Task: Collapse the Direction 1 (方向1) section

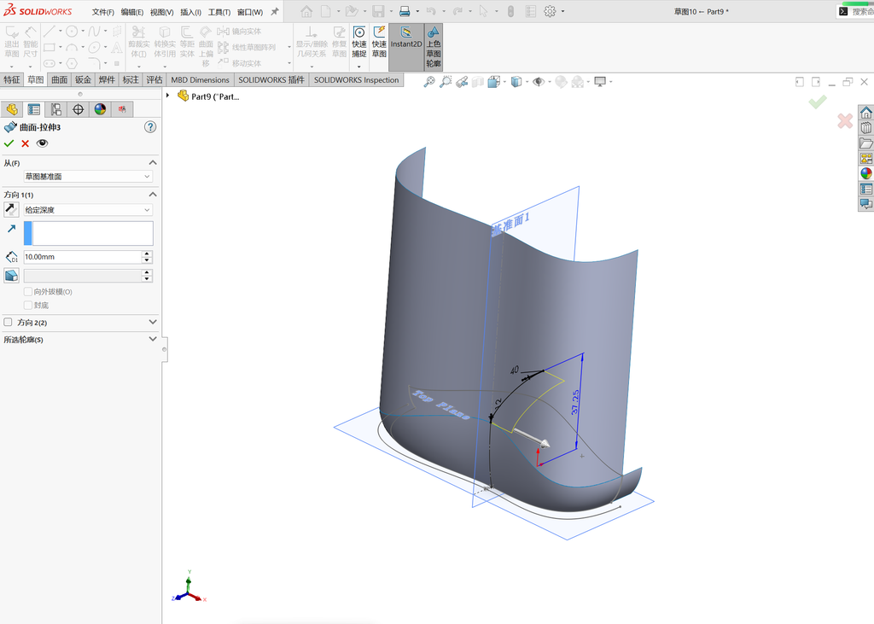Action: (153, 194)
